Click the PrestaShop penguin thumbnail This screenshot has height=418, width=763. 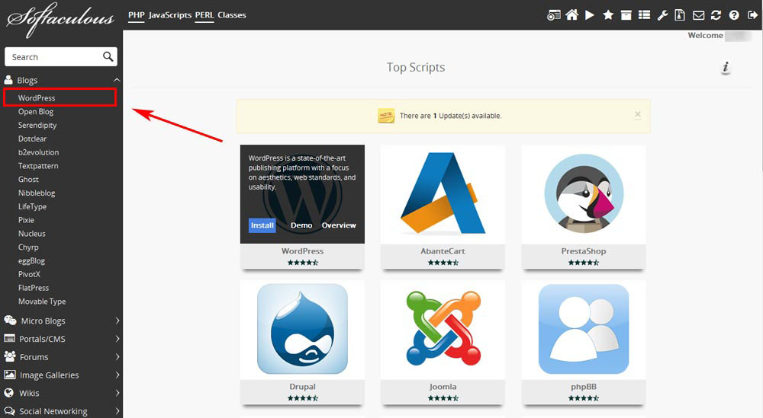click(584, 193)
